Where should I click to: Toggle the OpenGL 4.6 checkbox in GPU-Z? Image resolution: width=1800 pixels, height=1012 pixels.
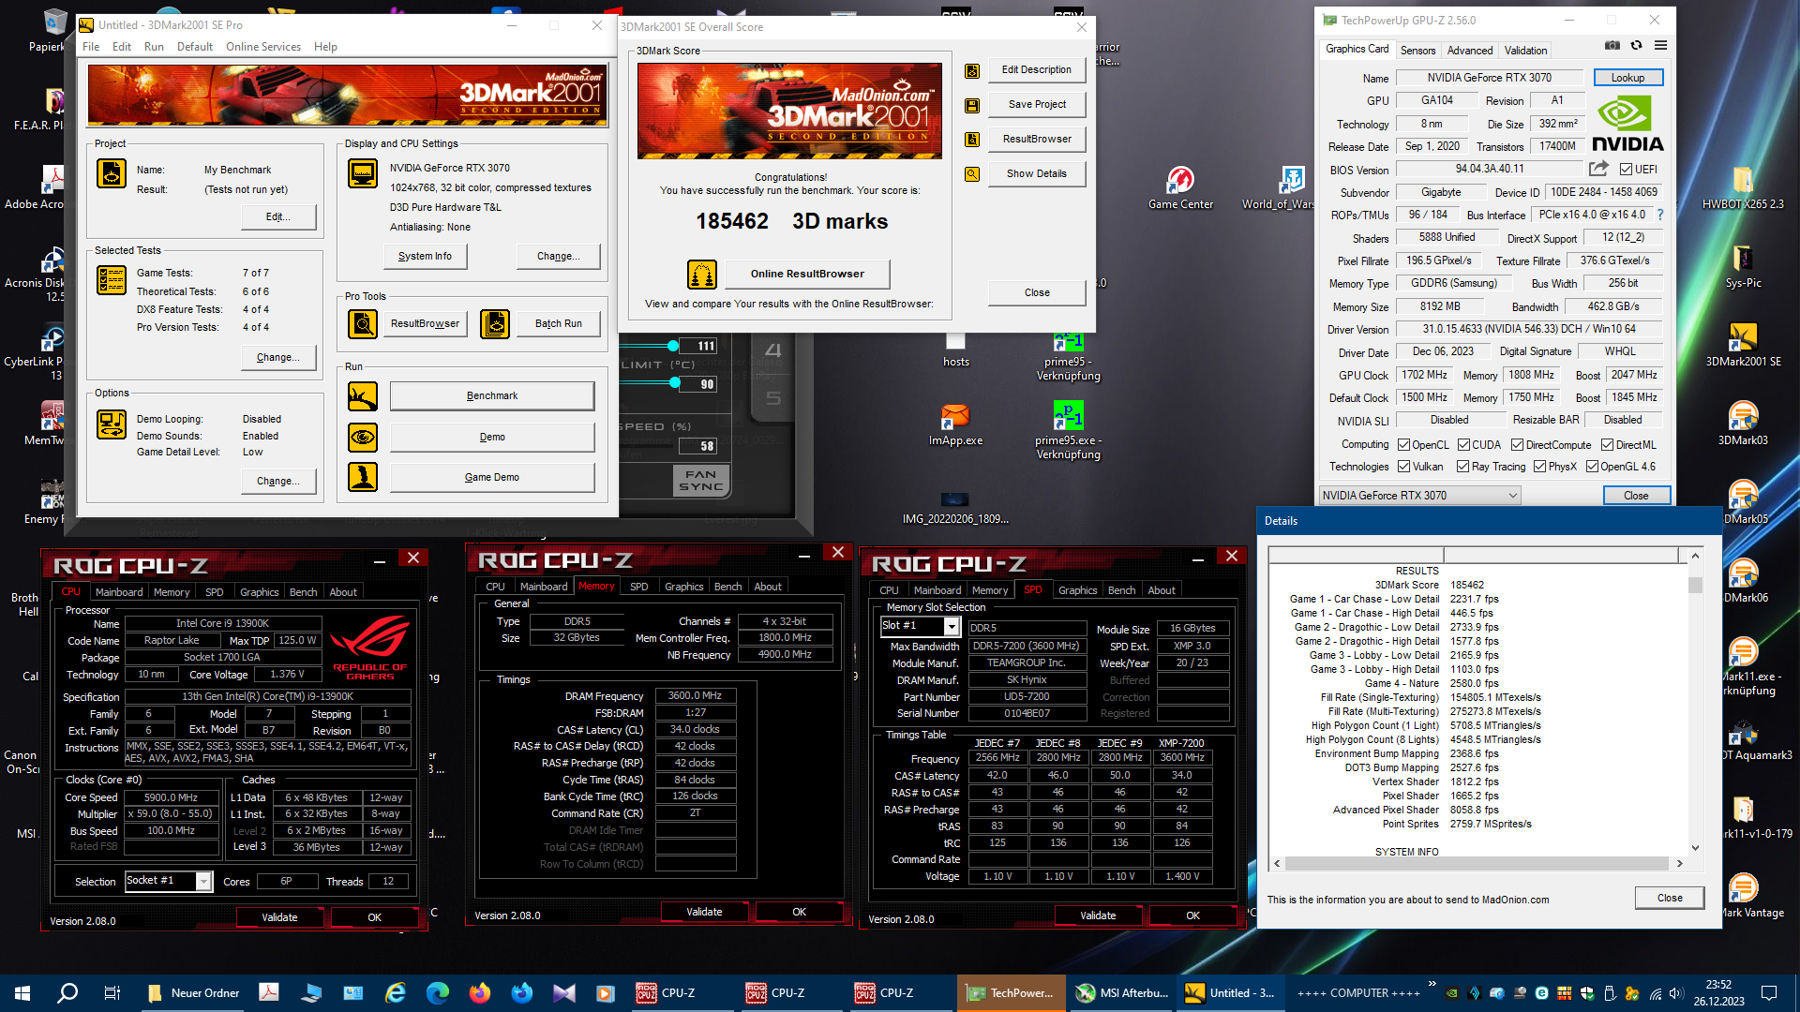pyautogui.click(x=1592, y=467)
